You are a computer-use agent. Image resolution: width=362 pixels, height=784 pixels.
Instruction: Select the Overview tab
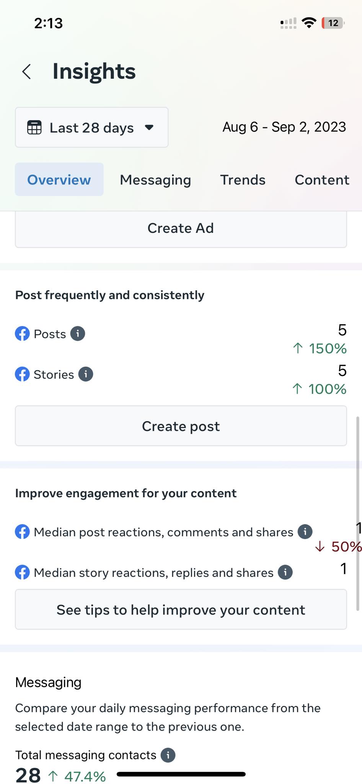[59, 180]
